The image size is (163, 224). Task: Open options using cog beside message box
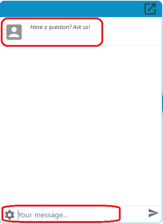click(x=10, y=215)
